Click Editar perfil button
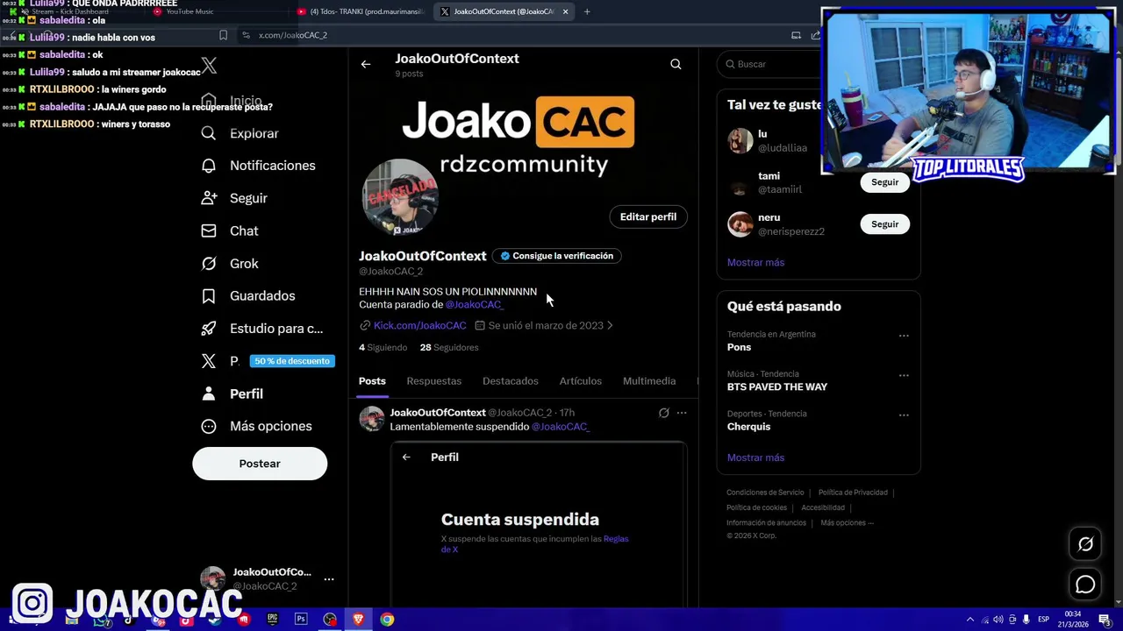The width and height of the screenshot is (1123, 631). pos(648,216)
